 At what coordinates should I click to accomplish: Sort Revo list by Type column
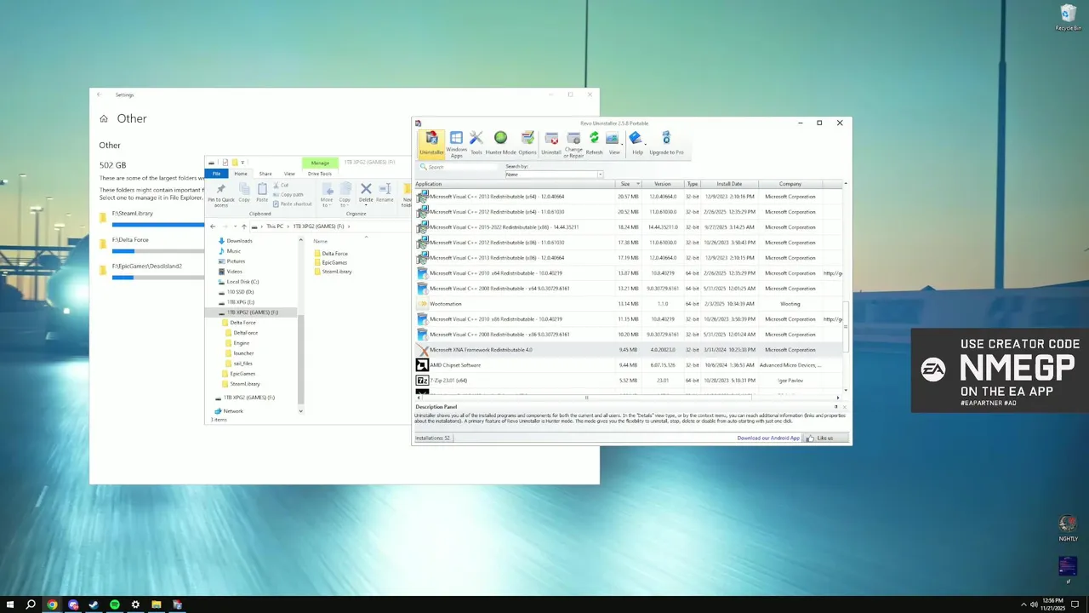[x=693, y=184]
